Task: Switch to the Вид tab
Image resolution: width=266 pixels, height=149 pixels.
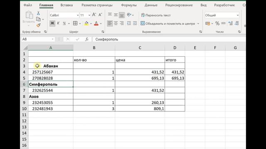Action: point(203,5)
